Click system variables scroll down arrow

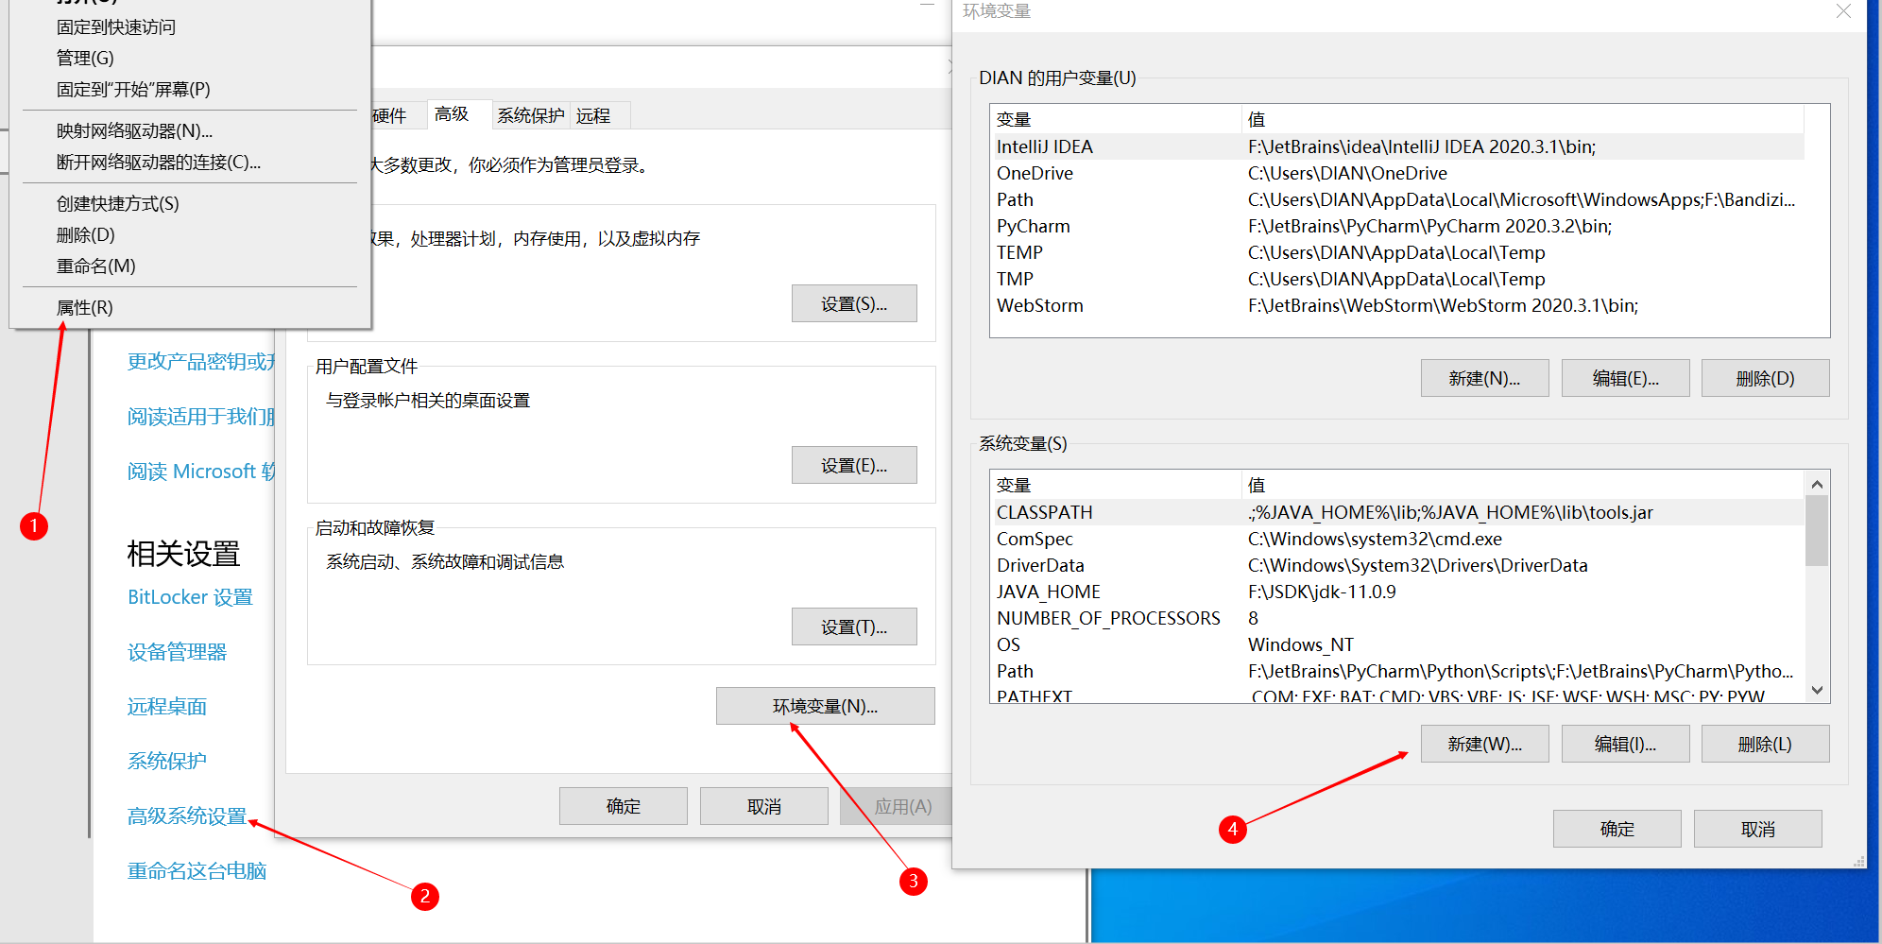tap(1817, 690)
